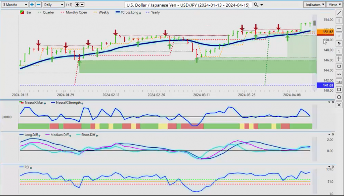344x196 pixels.
Task: Open the Indicators menu
Action: pos(314,5)
